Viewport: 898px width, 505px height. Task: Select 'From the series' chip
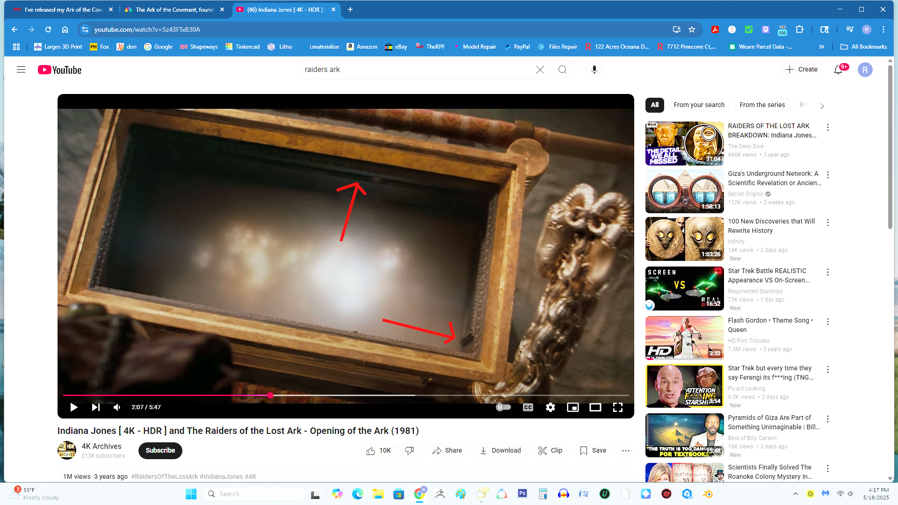[762, 105]
